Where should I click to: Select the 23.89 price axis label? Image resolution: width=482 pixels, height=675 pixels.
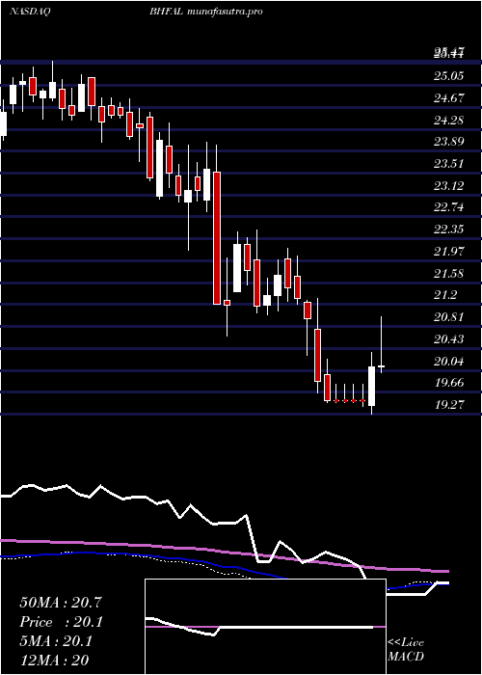click(449, 142)
